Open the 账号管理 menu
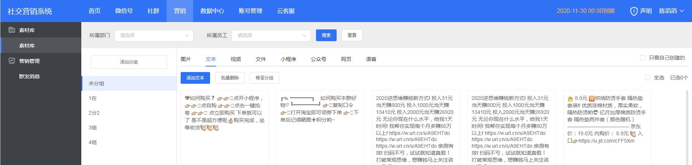The width and height of the screenshot is (692, 165). (x=251, y=11)
